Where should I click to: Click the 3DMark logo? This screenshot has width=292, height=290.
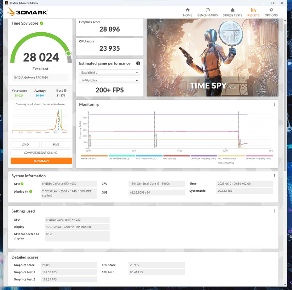pos(28,12)
